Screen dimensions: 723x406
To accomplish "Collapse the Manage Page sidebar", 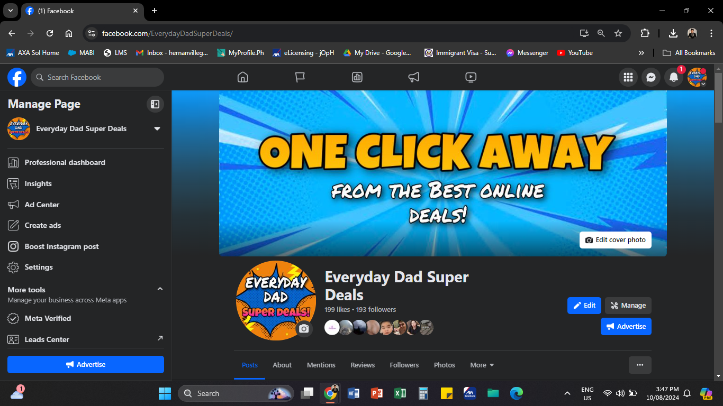I will point(155,104).
